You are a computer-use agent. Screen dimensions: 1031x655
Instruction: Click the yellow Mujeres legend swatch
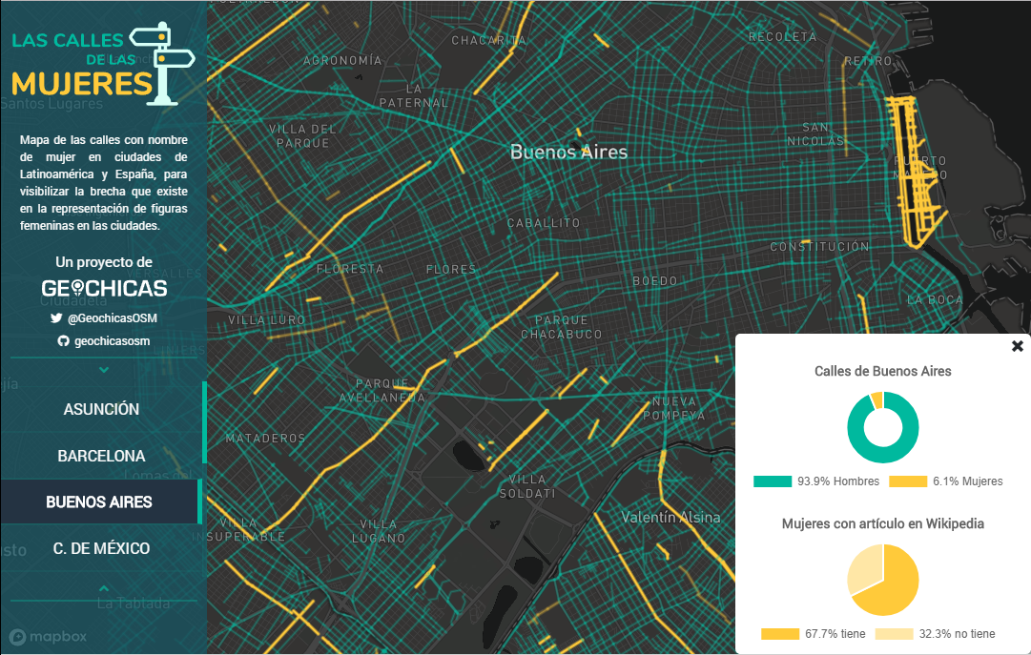(x=908, y=481)
